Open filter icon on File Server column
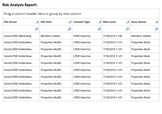The image size is (162, 114). [x=37, y=22]
